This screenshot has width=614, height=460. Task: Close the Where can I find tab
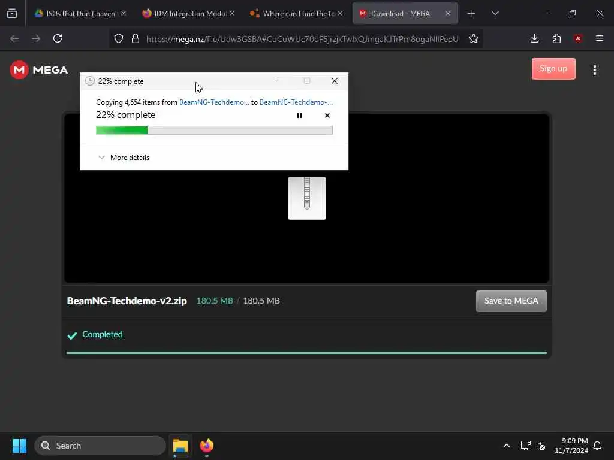(x=340, y=13)
